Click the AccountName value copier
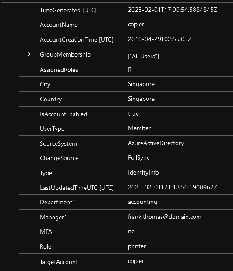The width and height of the screenshot is (233, 271). (x=136, y=25)
